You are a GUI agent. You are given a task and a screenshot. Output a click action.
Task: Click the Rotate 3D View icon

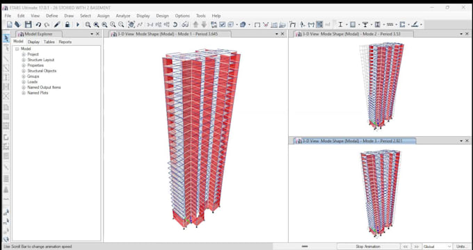[x=175, y=25]
